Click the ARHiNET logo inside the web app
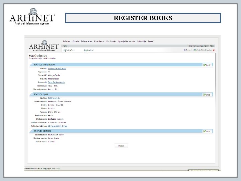Viewport: 241px width, 181px height. tap(44, 46)
